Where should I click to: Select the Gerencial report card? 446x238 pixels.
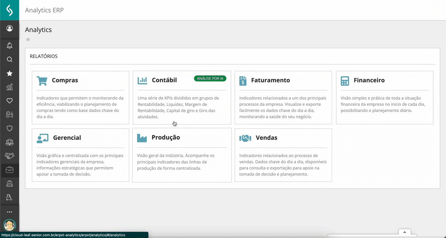click(80, 155)
